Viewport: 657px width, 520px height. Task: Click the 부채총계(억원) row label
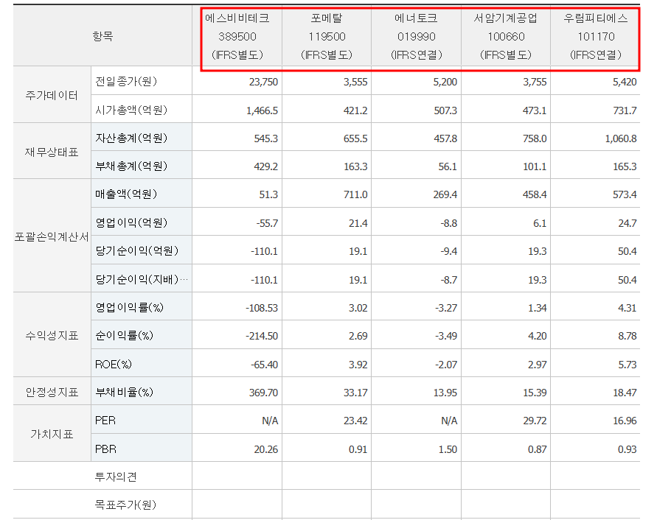pos(131,166)
